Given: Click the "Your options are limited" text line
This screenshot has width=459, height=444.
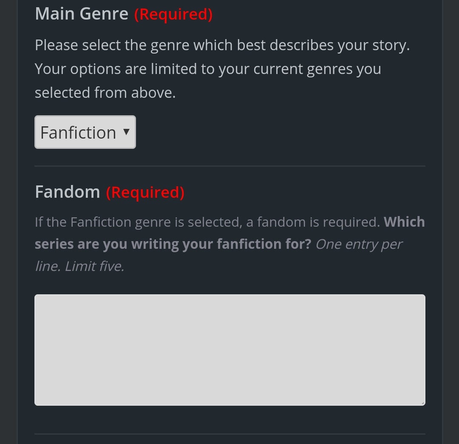Looking at the screenshot, I should click(x=208, y=69).
